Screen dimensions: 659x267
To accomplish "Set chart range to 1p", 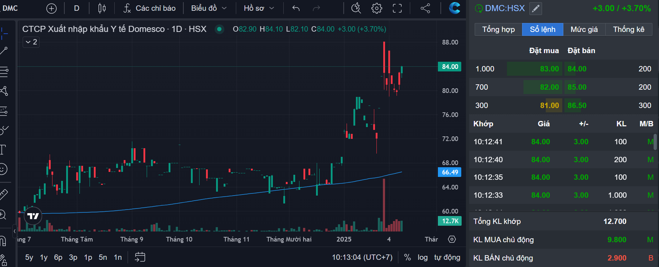I will [88, 257].
